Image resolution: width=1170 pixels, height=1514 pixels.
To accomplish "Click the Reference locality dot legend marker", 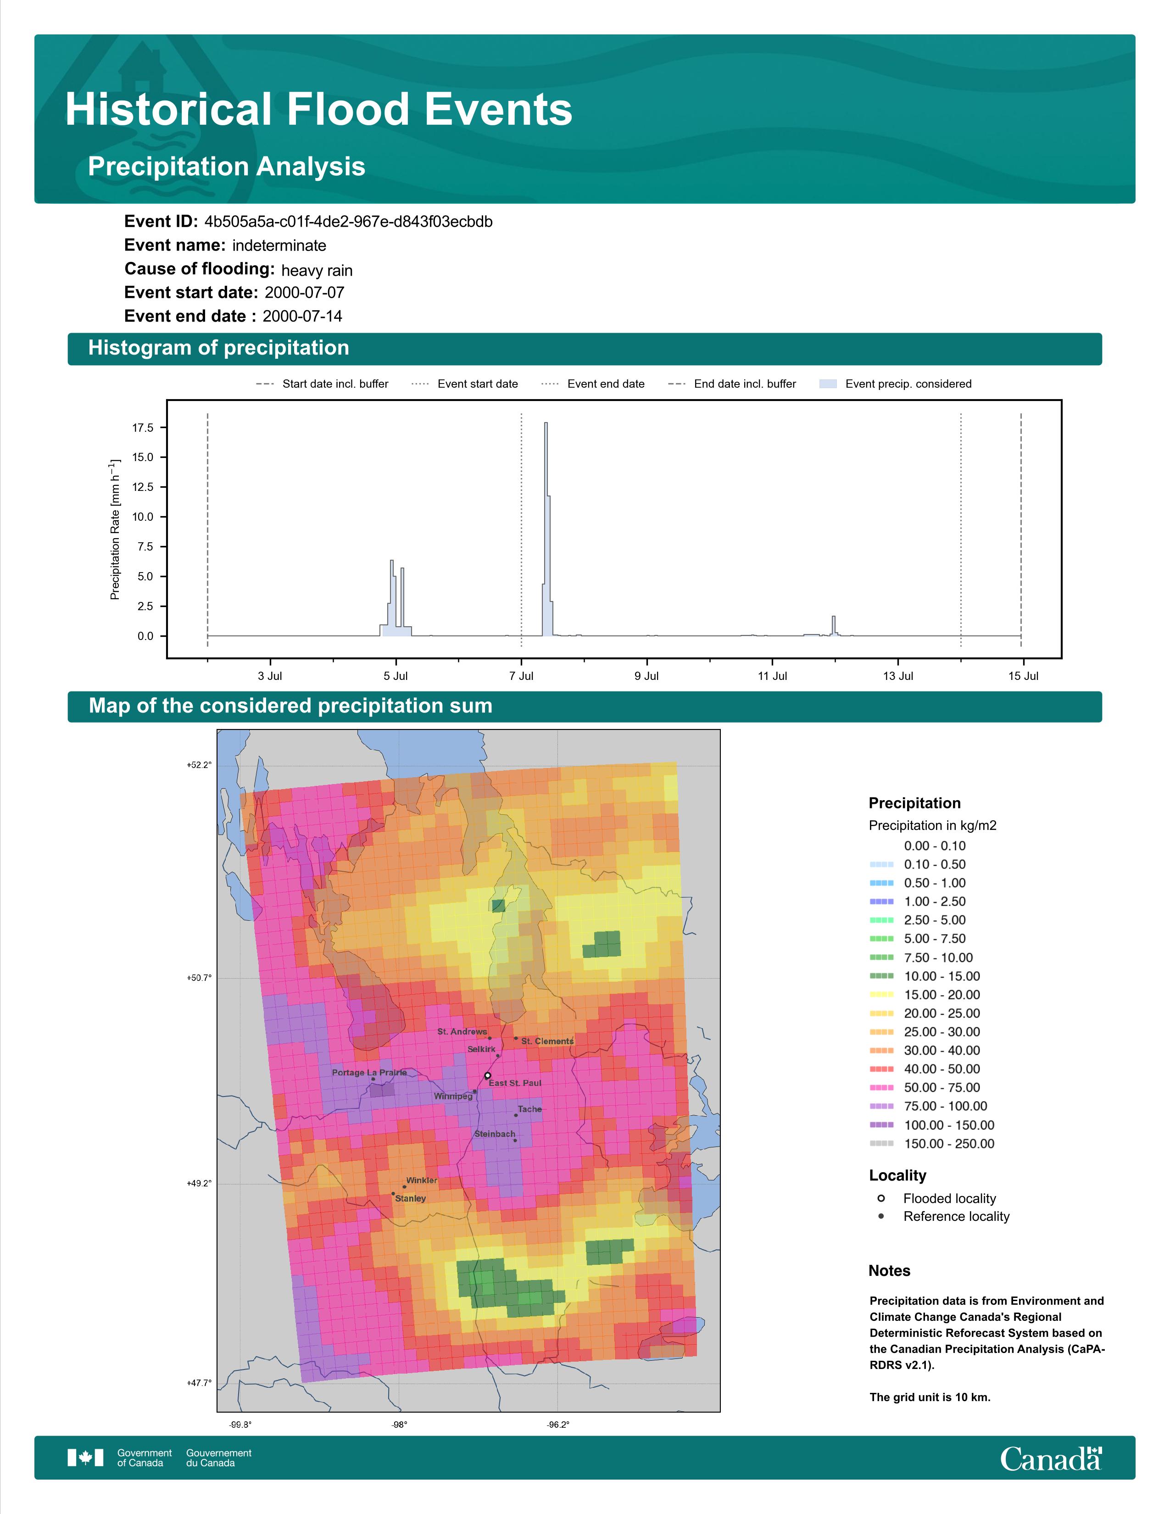I will point(881,1217).
